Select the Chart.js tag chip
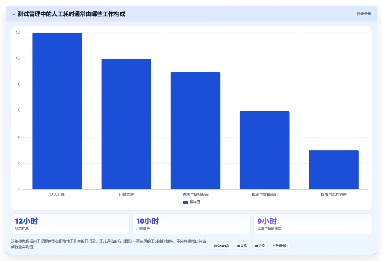 221,246
